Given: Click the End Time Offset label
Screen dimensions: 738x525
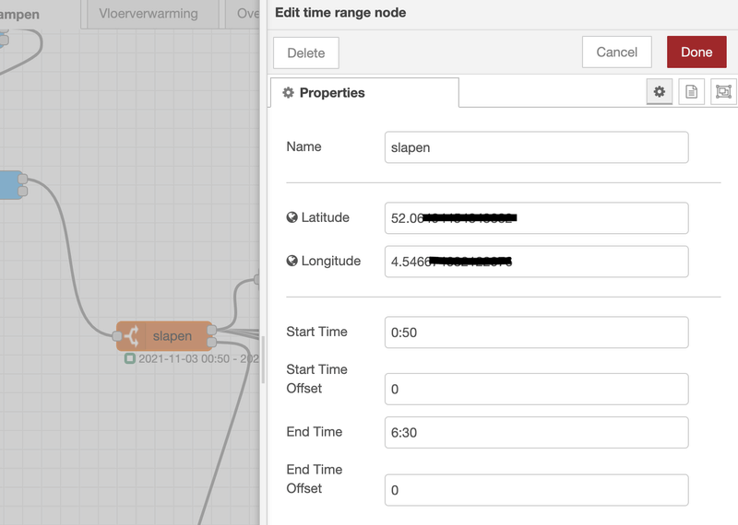Looking at the screenshot, I should tap(314, 479).
